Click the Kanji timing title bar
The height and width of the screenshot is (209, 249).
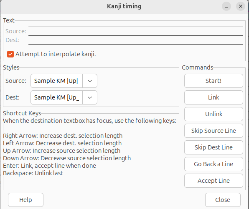pyautogui.click(x=124, y=6)
